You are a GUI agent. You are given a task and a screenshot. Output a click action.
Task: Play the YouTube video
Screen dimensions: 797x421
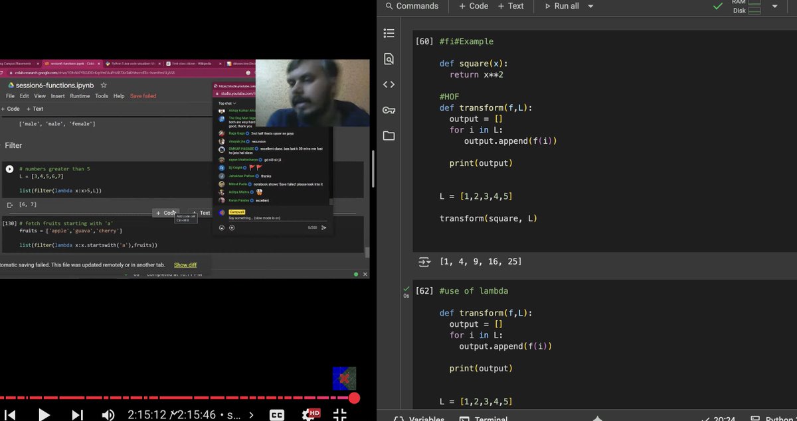coord(44,414)
